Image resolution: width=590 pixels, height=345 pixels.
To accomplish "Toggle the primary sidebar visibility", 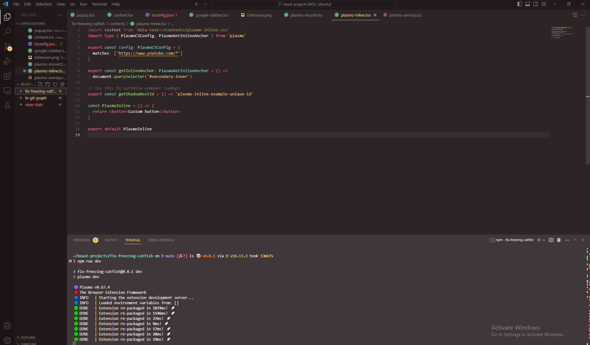I will coord(519,4).
